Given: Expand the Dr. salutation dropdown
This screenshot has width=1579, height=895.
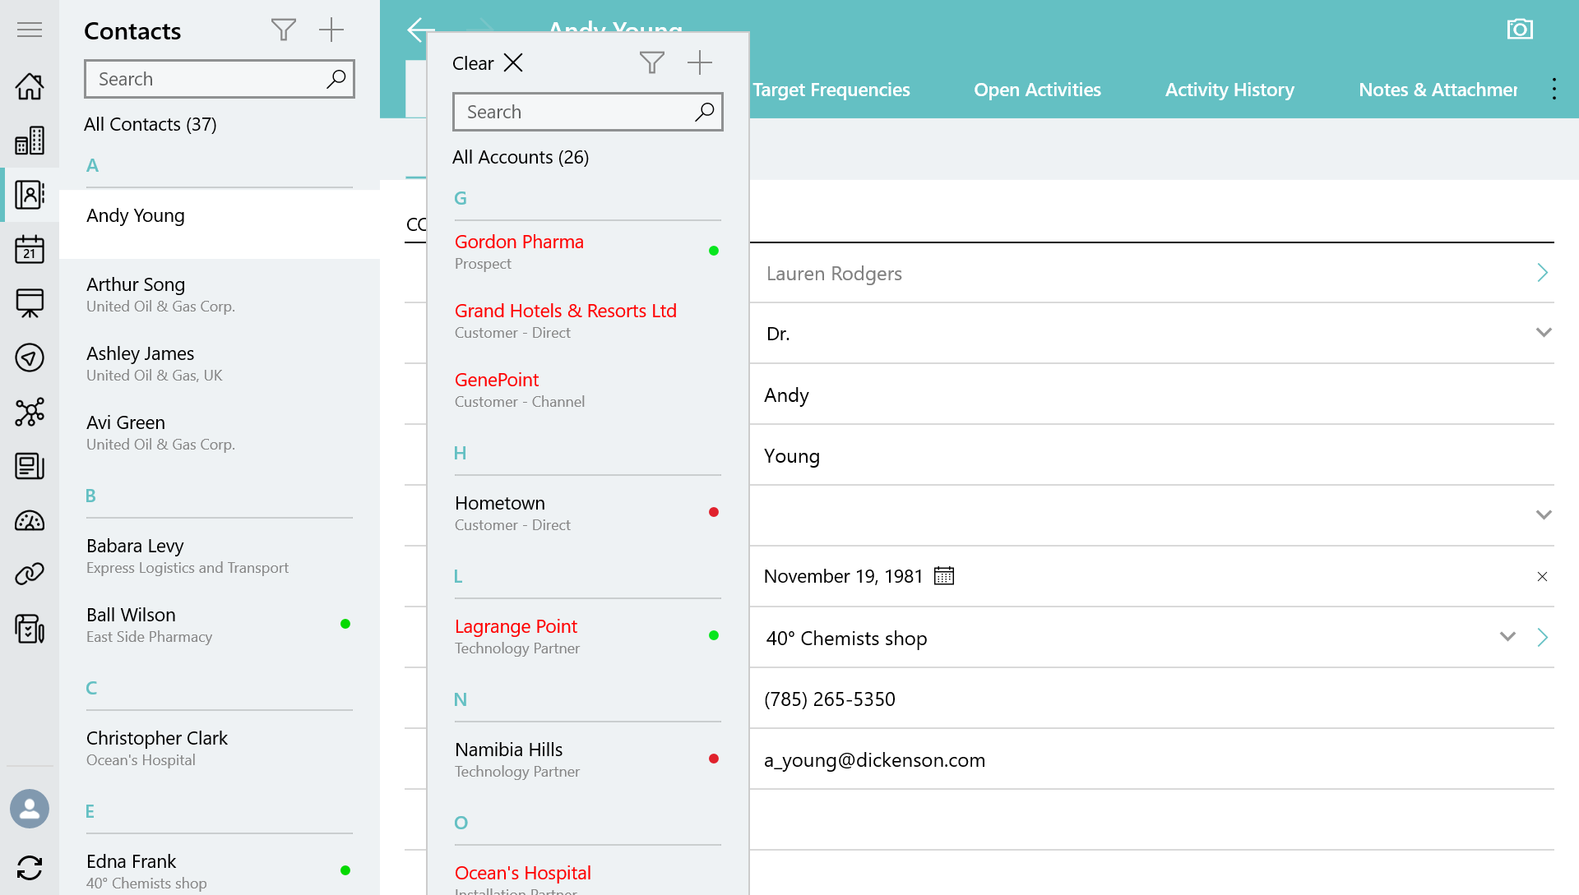Looking at the screenshot, I should click(x=1543, y=333).
